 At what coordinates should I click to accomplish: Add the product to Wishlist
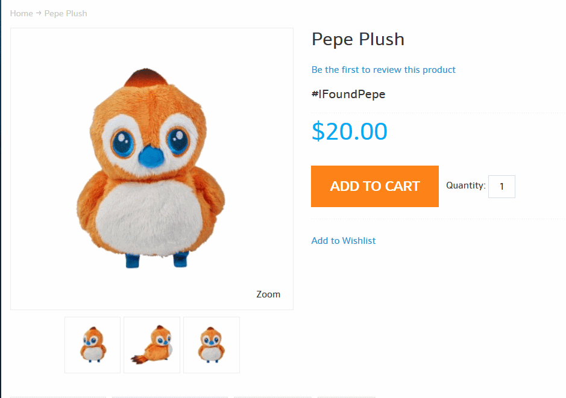pos(343,241)
